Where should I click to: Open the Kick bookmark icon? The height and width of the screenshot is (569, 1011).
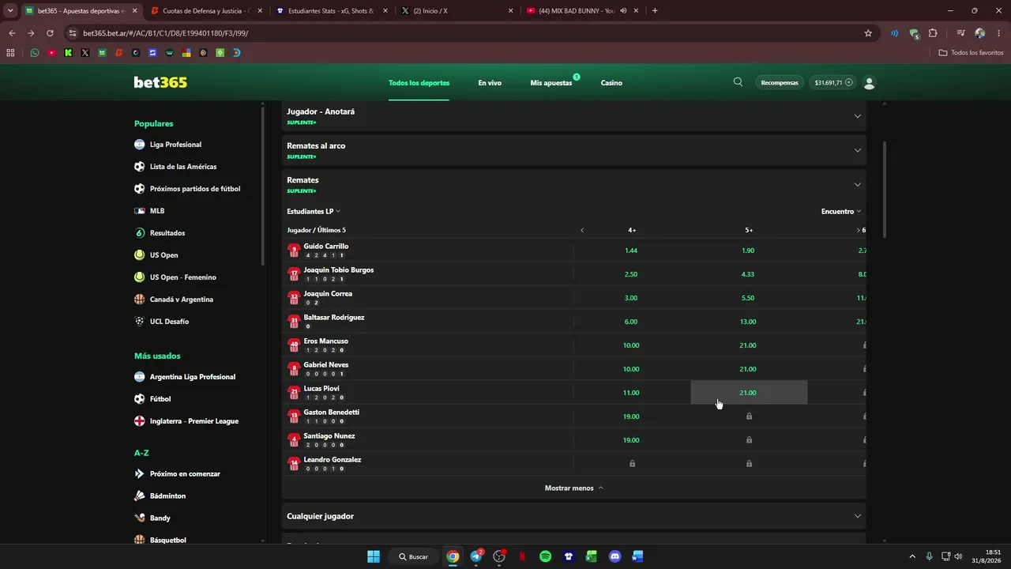point(69,53)
